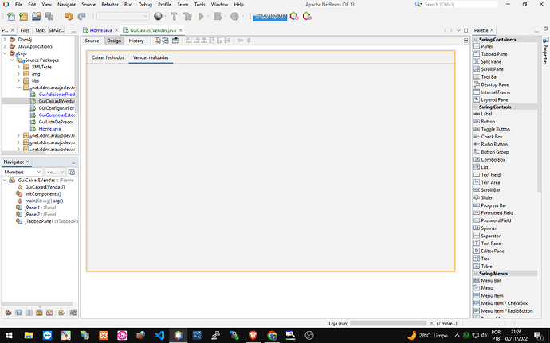Image resolution: width=550 pixels, height=343 pixels.
Task: Switch to the Home.java editor tab
Action: click(x=100, y=30)
